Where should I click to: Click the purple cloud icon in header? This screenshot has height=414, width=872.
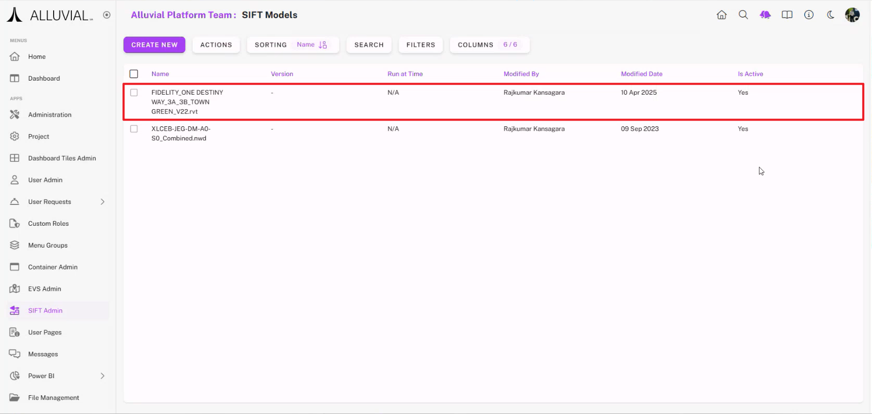(x=765, y=15)
